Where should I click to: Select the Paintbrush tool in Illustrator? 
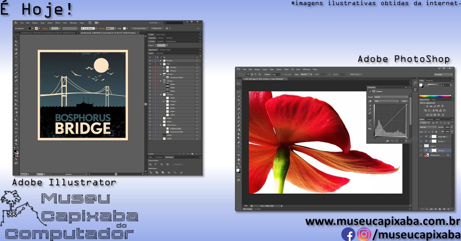(x=16, y=69)
